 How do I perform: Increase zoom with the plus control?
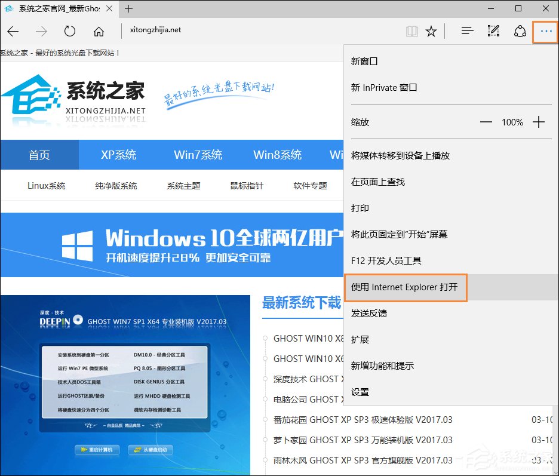tap(539, 122)
